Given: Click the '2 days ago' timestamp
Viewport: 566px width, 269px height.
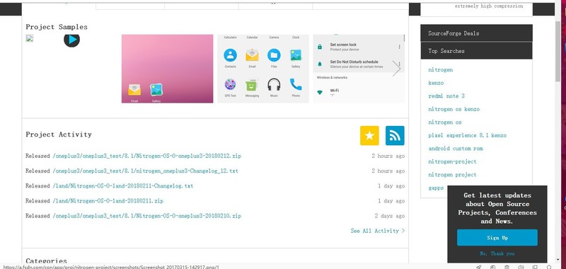Looking at the screenshot, I should (x=390, y=216).
